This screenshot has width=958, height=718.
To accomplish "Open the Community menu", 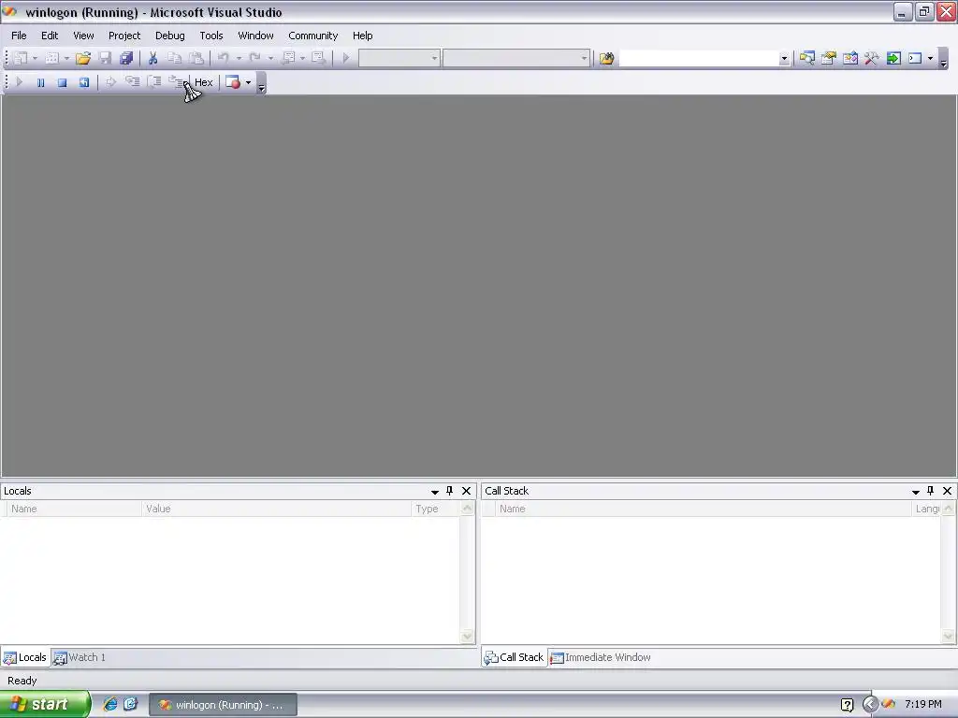I will click(x=313, y=36).
